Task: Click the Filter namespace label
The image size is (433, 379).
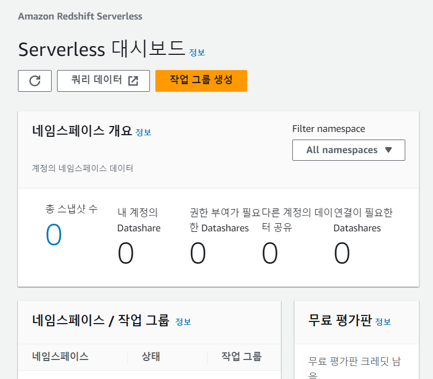Action: (x=329, y=129)
